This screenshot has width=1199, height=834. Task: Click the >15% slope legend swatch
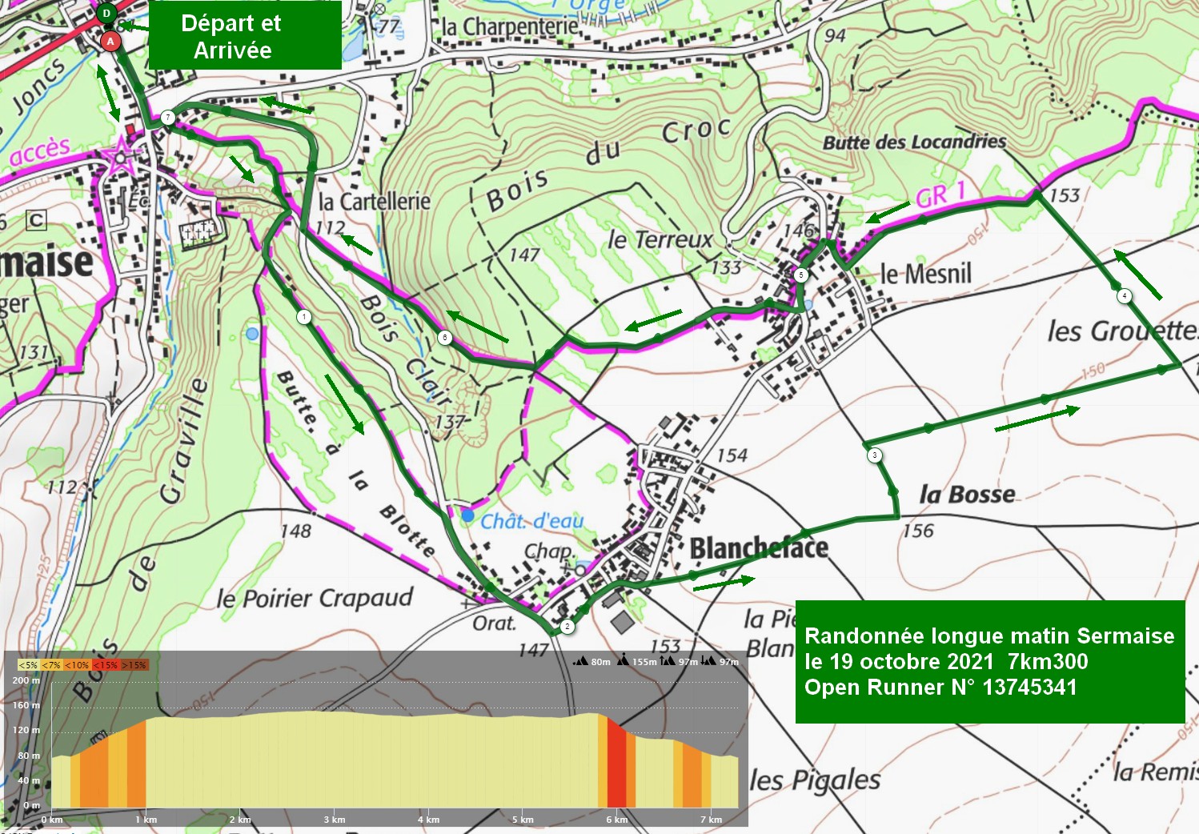[134, 664]
